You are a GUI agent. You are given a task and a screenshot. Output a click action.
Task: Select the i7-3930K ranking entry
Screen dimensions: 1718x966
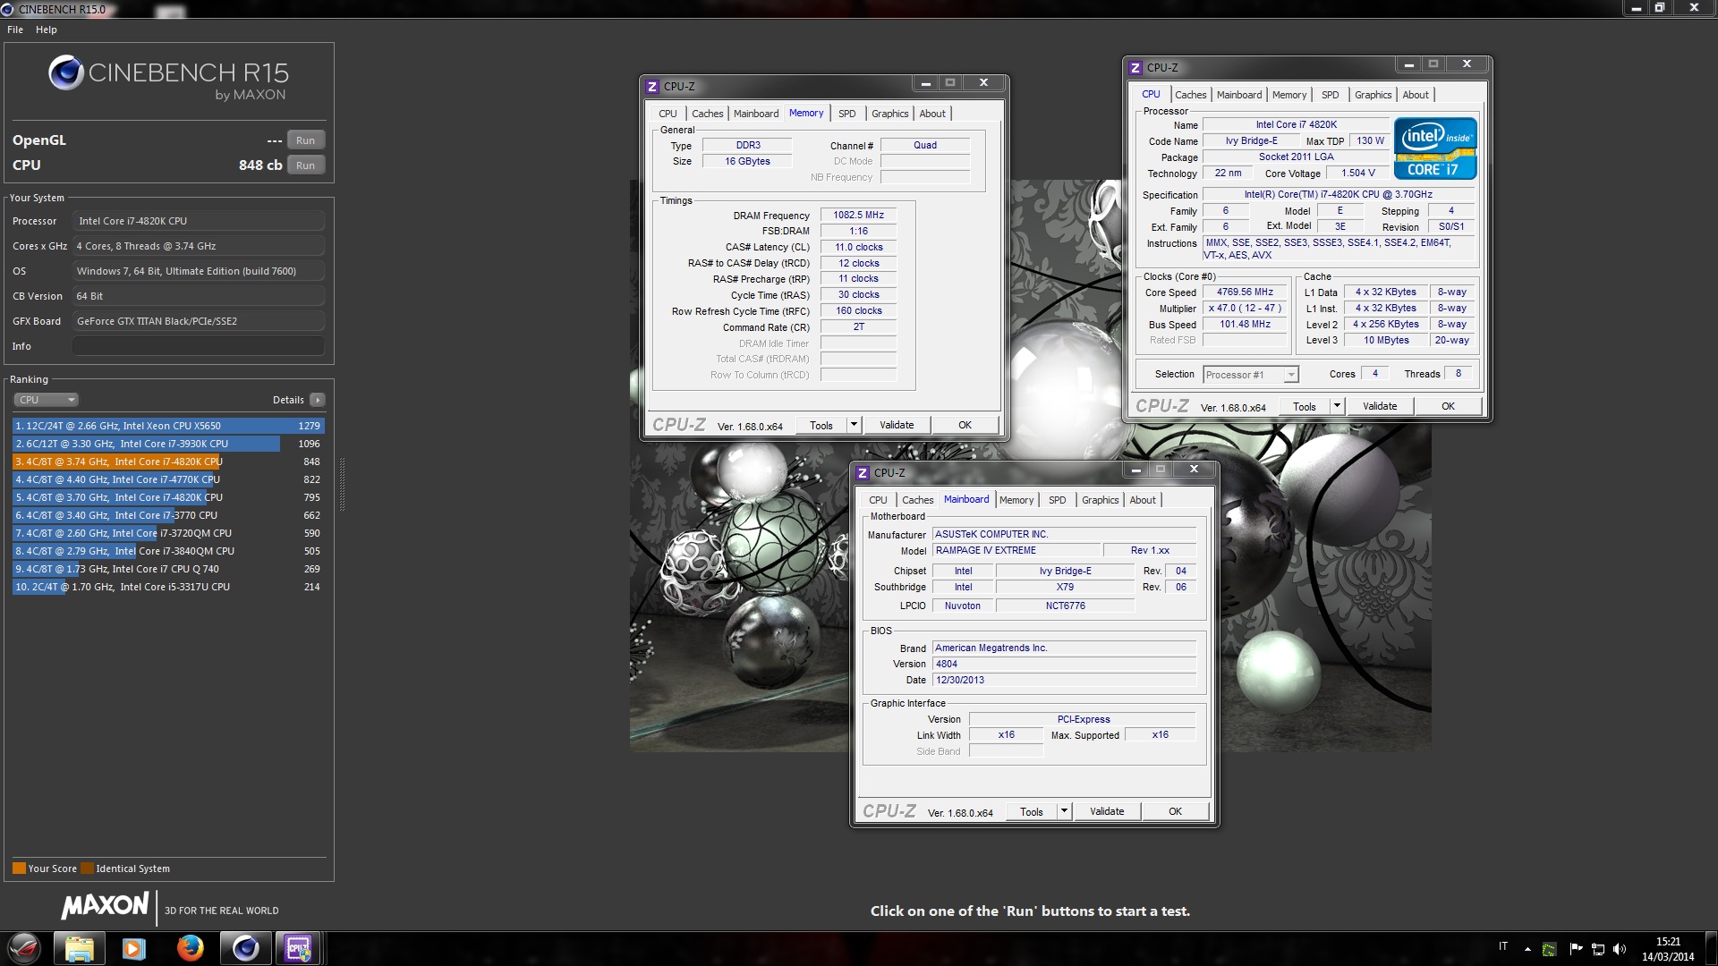tap(168, 444)
